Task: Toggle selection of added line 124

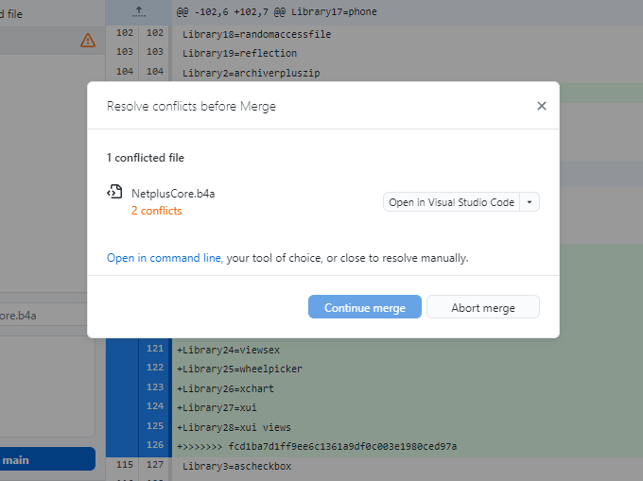Action: coord(154,406)
